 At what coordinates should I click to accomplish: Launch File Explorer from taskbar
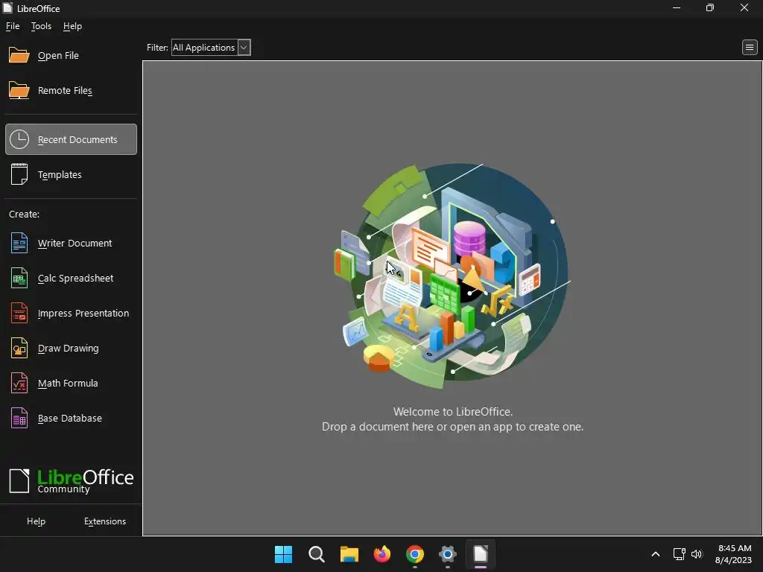349,554
